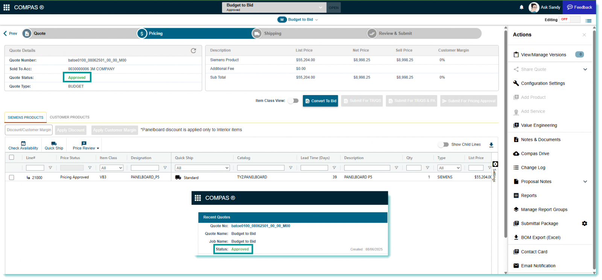Expand the Proposal Notes chevron
Image resolution: width=602 pixels, height=280 pixels.
click(585, 182)
